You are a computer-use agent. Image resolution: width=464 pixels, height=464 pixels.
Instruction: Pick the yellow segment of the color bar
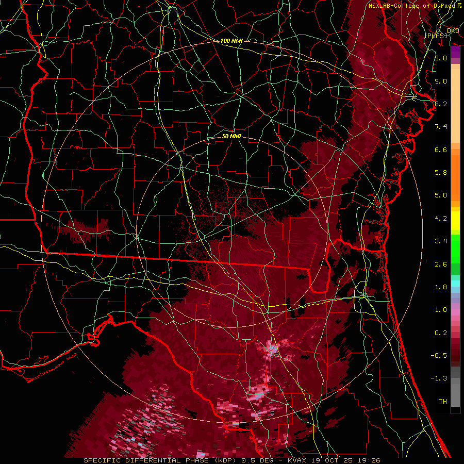[x=455, y=221]
